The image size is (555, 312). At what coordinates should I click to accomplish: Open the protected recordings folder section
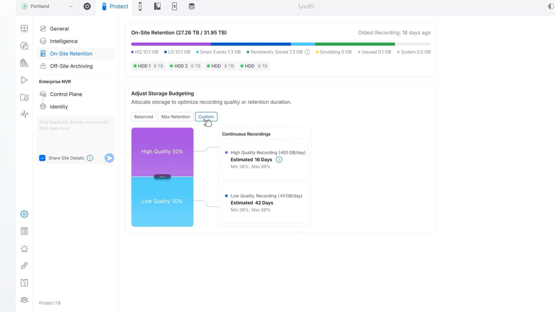(x=24, y=98)
